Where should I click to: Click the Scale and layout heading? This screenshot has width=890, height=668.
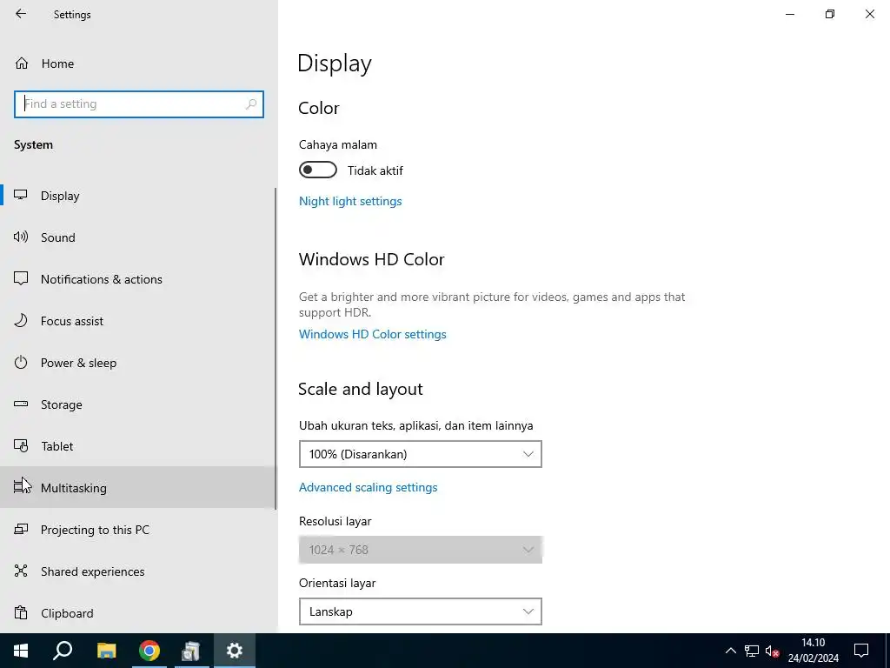tap(361, 389)
